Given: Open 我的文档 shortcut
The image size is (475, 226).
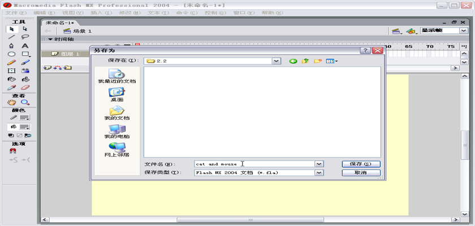Looking at the screenshot, I should (117, 113).
